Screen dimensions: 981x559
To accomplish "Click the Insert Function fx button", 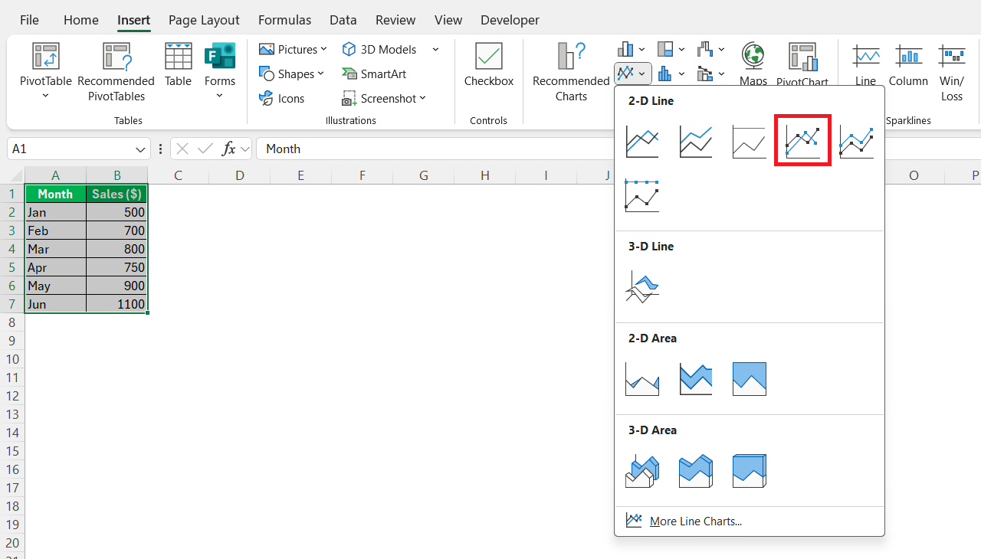I will (228, 149).
